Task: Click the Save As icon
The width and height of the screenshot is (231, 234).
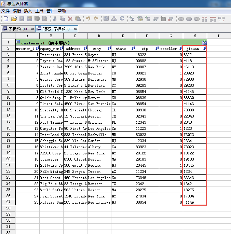Action: [30, 19]
